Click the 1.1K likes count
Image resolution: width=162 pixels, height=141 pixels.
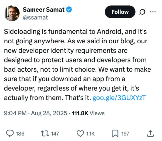pyautogui.click(x=90, y=133)
